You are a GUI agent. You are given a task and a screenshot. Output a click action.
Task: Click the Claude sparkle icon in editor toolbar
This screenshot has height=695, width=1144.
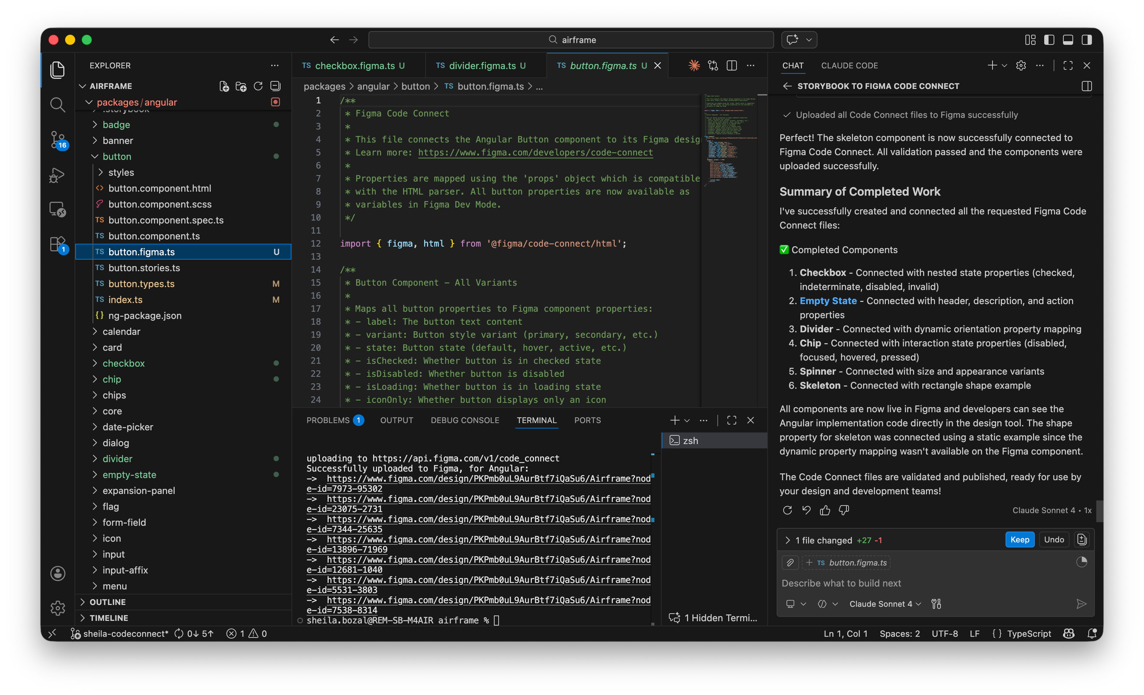(694, 65)
